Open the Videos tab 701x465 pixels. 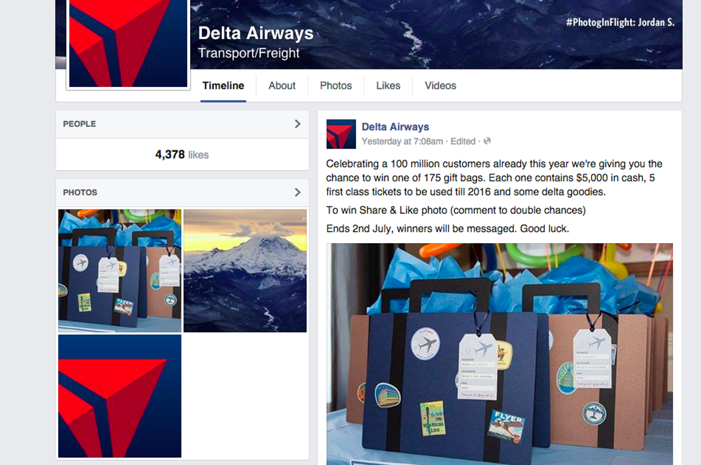tap(440, 86)
